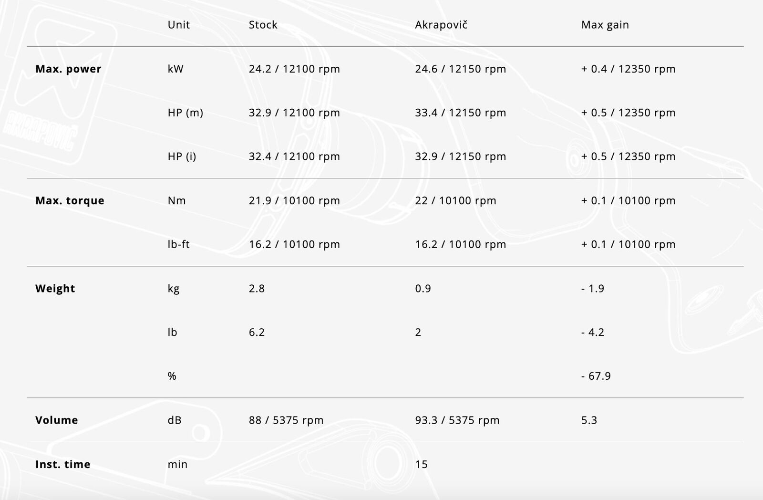Click the dB max gain value 5.3
This screenshot has width=763, height=500.
coord(589,420)
